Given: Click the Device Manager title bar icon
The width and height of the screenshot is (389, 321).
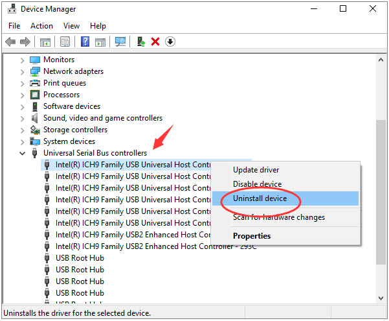Looking at the screenshot, I should coord(12,9).
